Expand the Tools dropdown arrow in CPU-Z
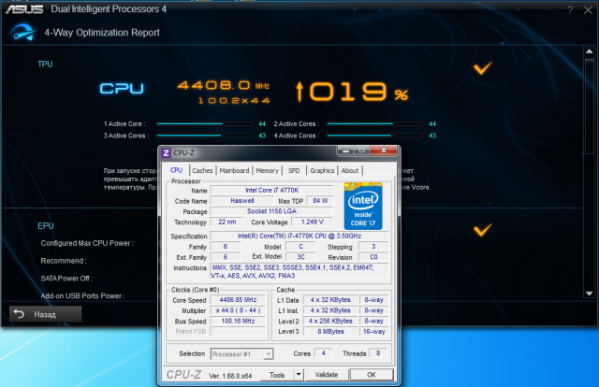This screenshot has height=387, width=599. (x=299, y=375)
